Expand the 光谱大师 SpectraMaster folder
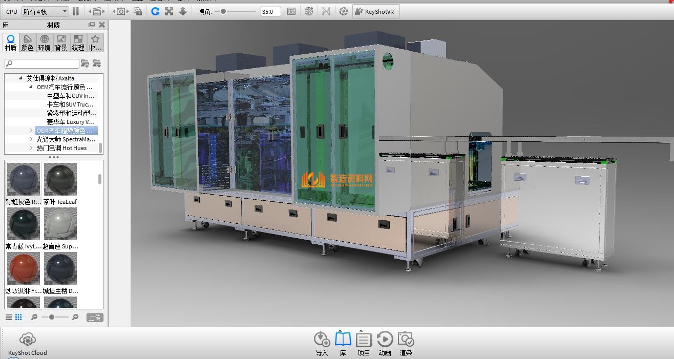The width and height of the screenshot is (674, 359). pos(31,139)
